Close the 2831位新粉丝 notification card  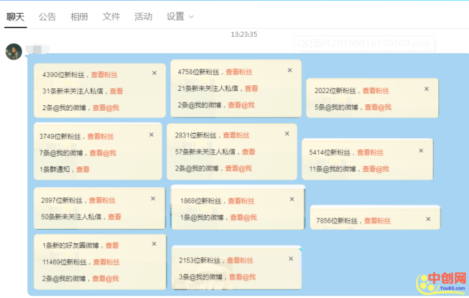coord(287,133)
